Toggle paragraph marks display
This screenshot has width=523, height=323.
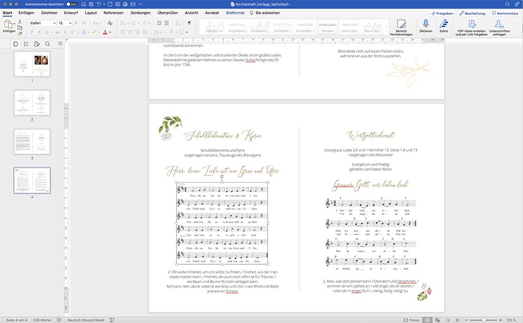189,23
